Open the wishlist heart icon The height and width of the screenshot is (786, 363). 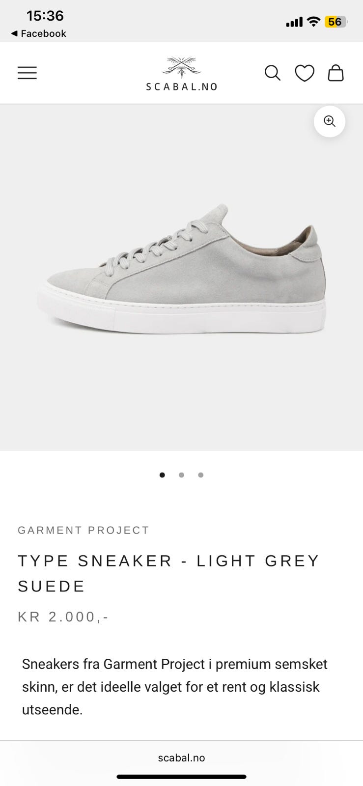tap(305, 73)
